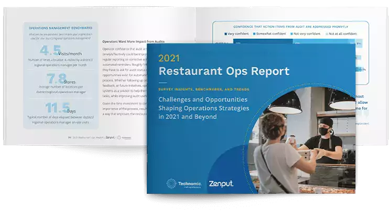The height and width of the screenshot is (220, 391).
Task: Click the "Operations Management Benchmarks" heading
Action: [60, 28]
